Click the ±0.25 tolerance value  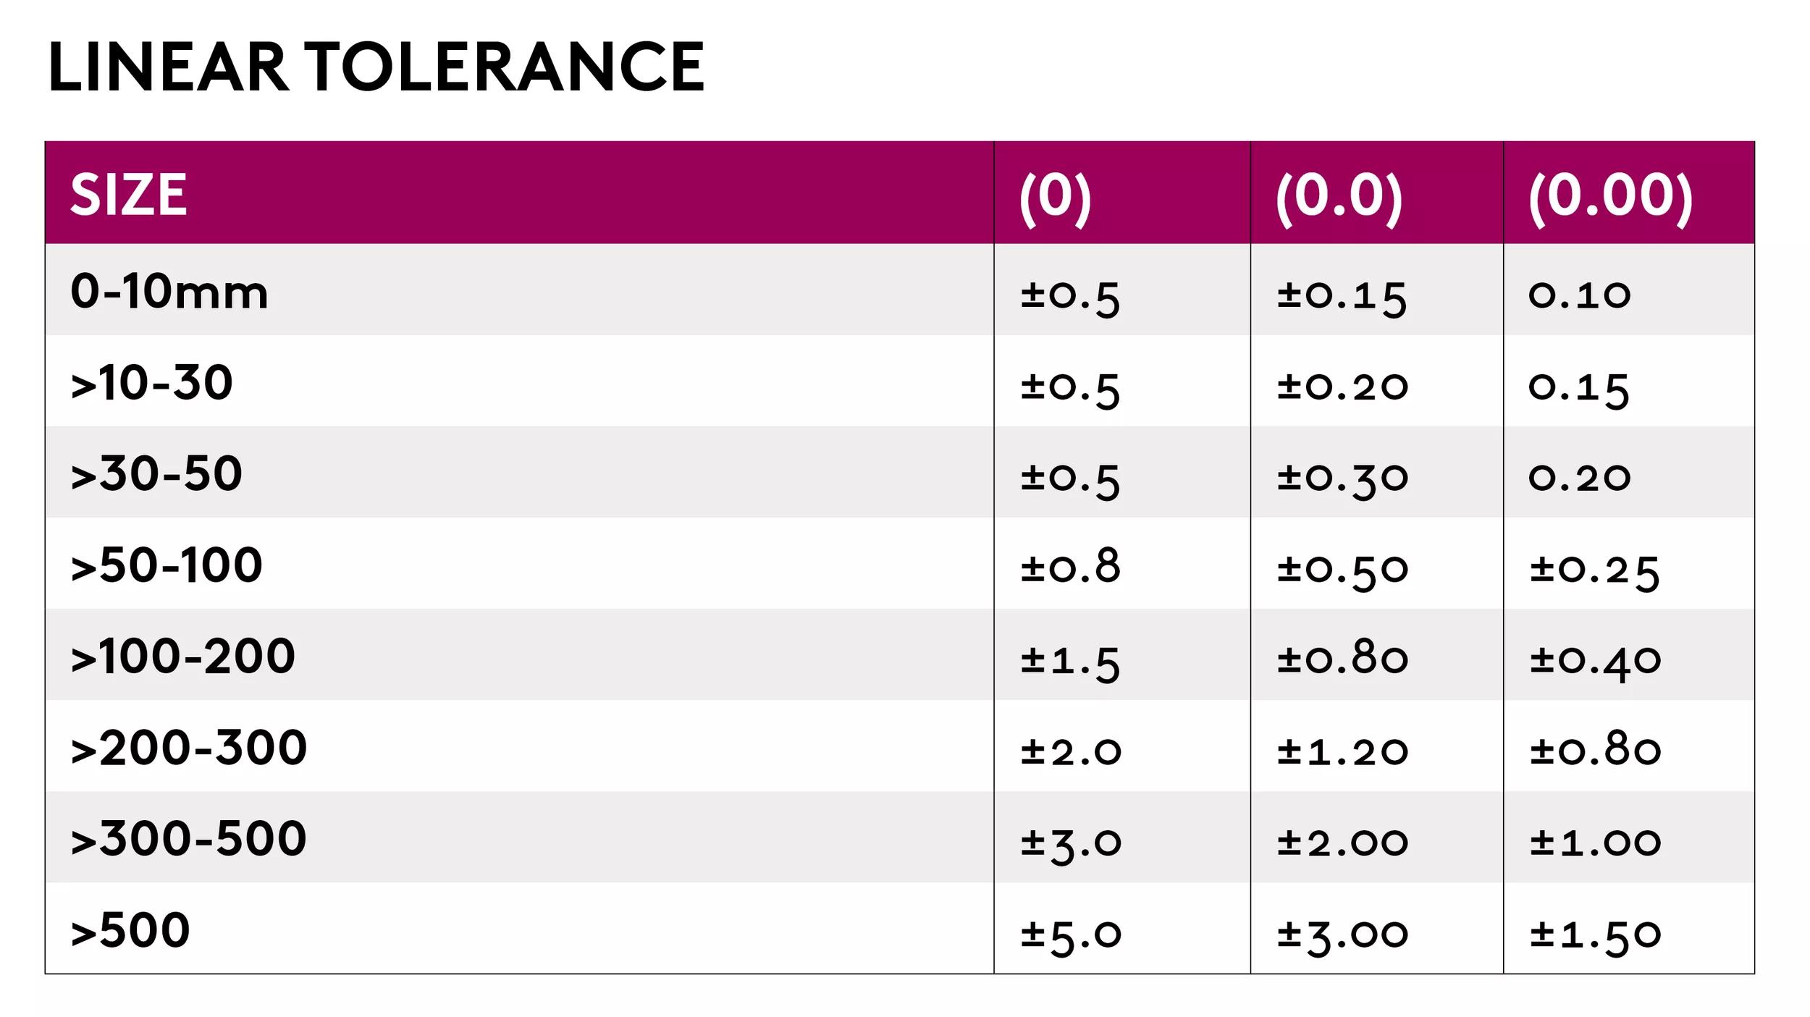pos(1594,572)
